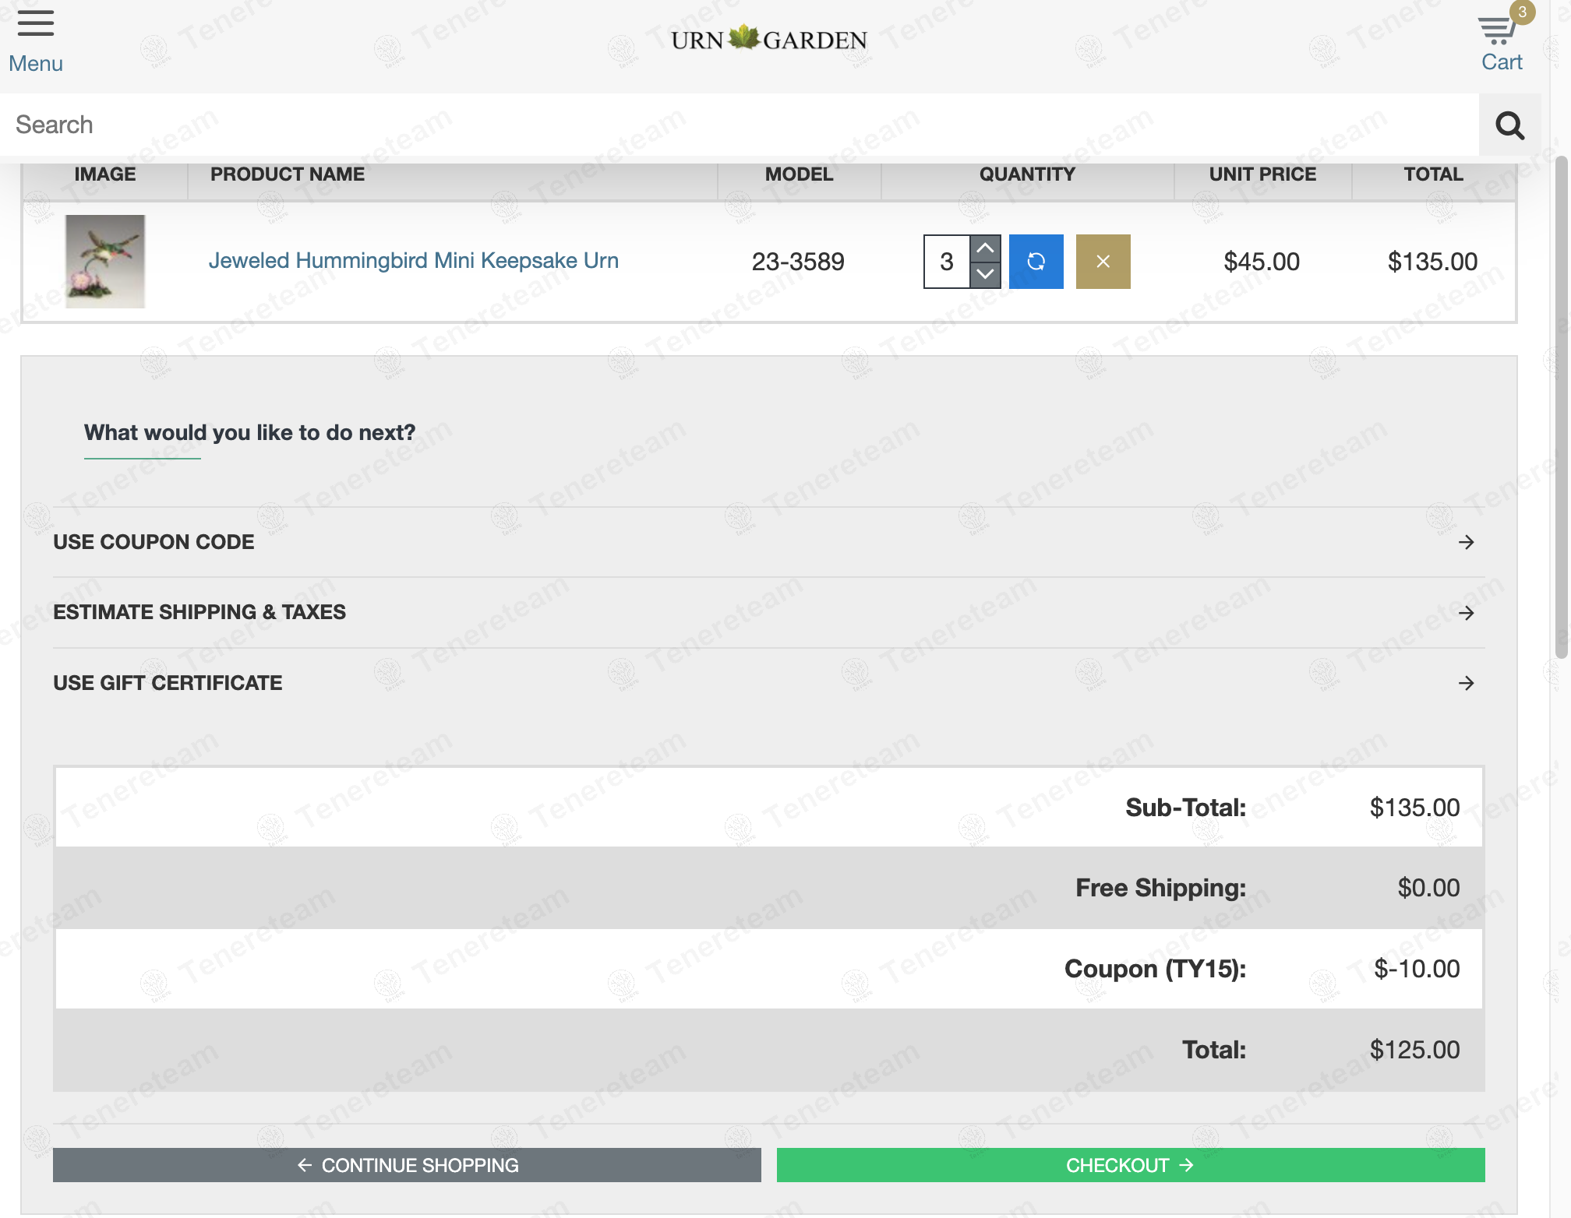The image size is (1571, 1218).
Task: Open Jeweled Hummingbird Mini Keepsake Urn link
Action: pyautogui.click(x=413, y=261)
